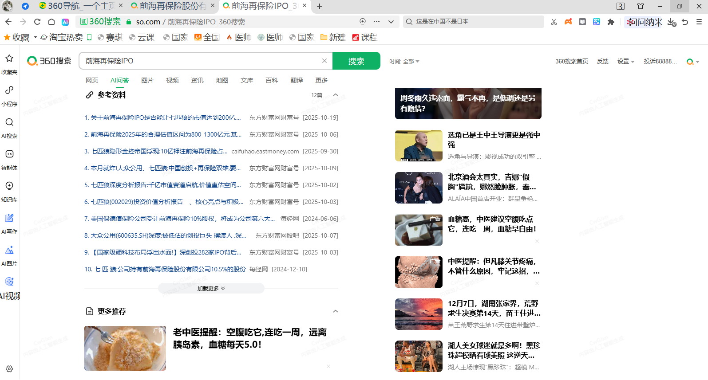Collapse the 参考资料 section
Image resolution: width=708 pixels, height=380 pixels.
pos(336,95)
